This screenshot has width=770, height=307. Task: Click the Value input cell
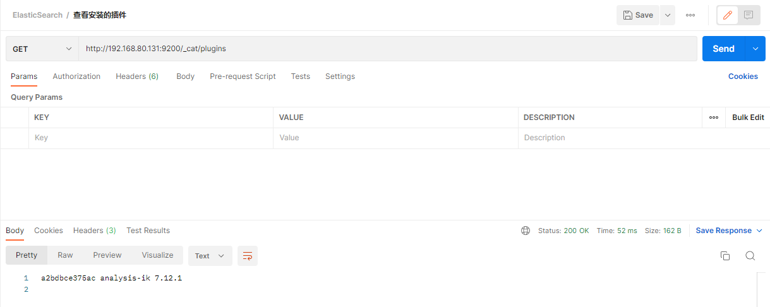(395, 138)
